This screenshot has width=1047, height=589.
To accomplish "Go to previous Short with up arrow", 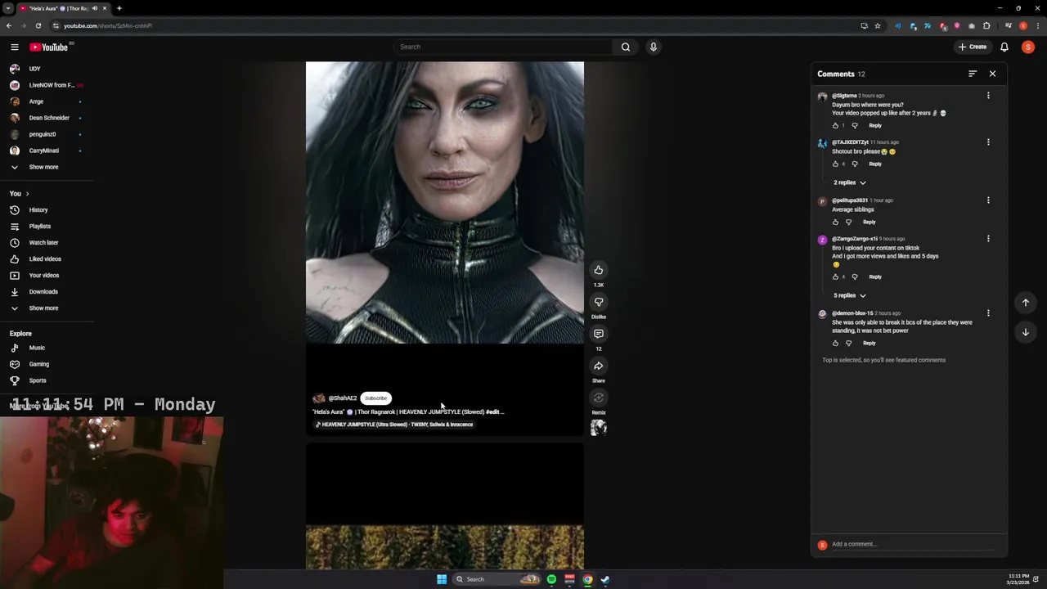I will click(x=1026, y=303).
